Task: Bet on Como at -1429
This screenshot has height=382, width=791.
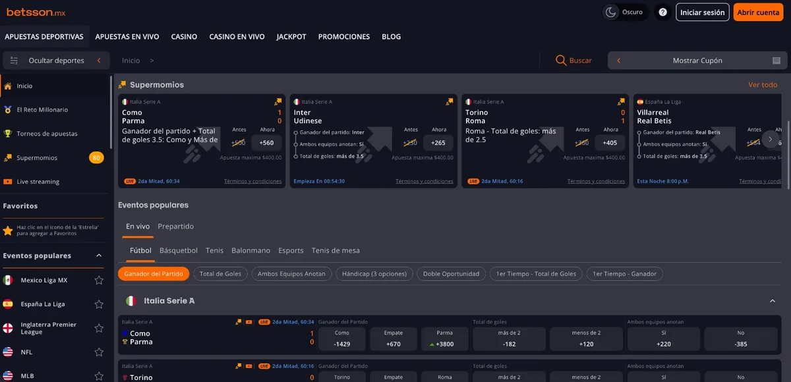Action: click(341, 339)
